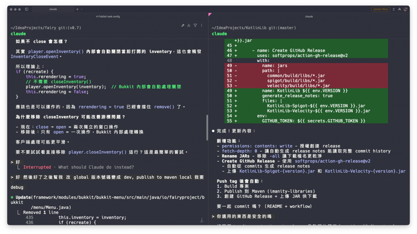The height and width of the screenshot is (234, 417).
Task: Click removed diff line 'name: jars'
Action: click(x=306, y=66)
